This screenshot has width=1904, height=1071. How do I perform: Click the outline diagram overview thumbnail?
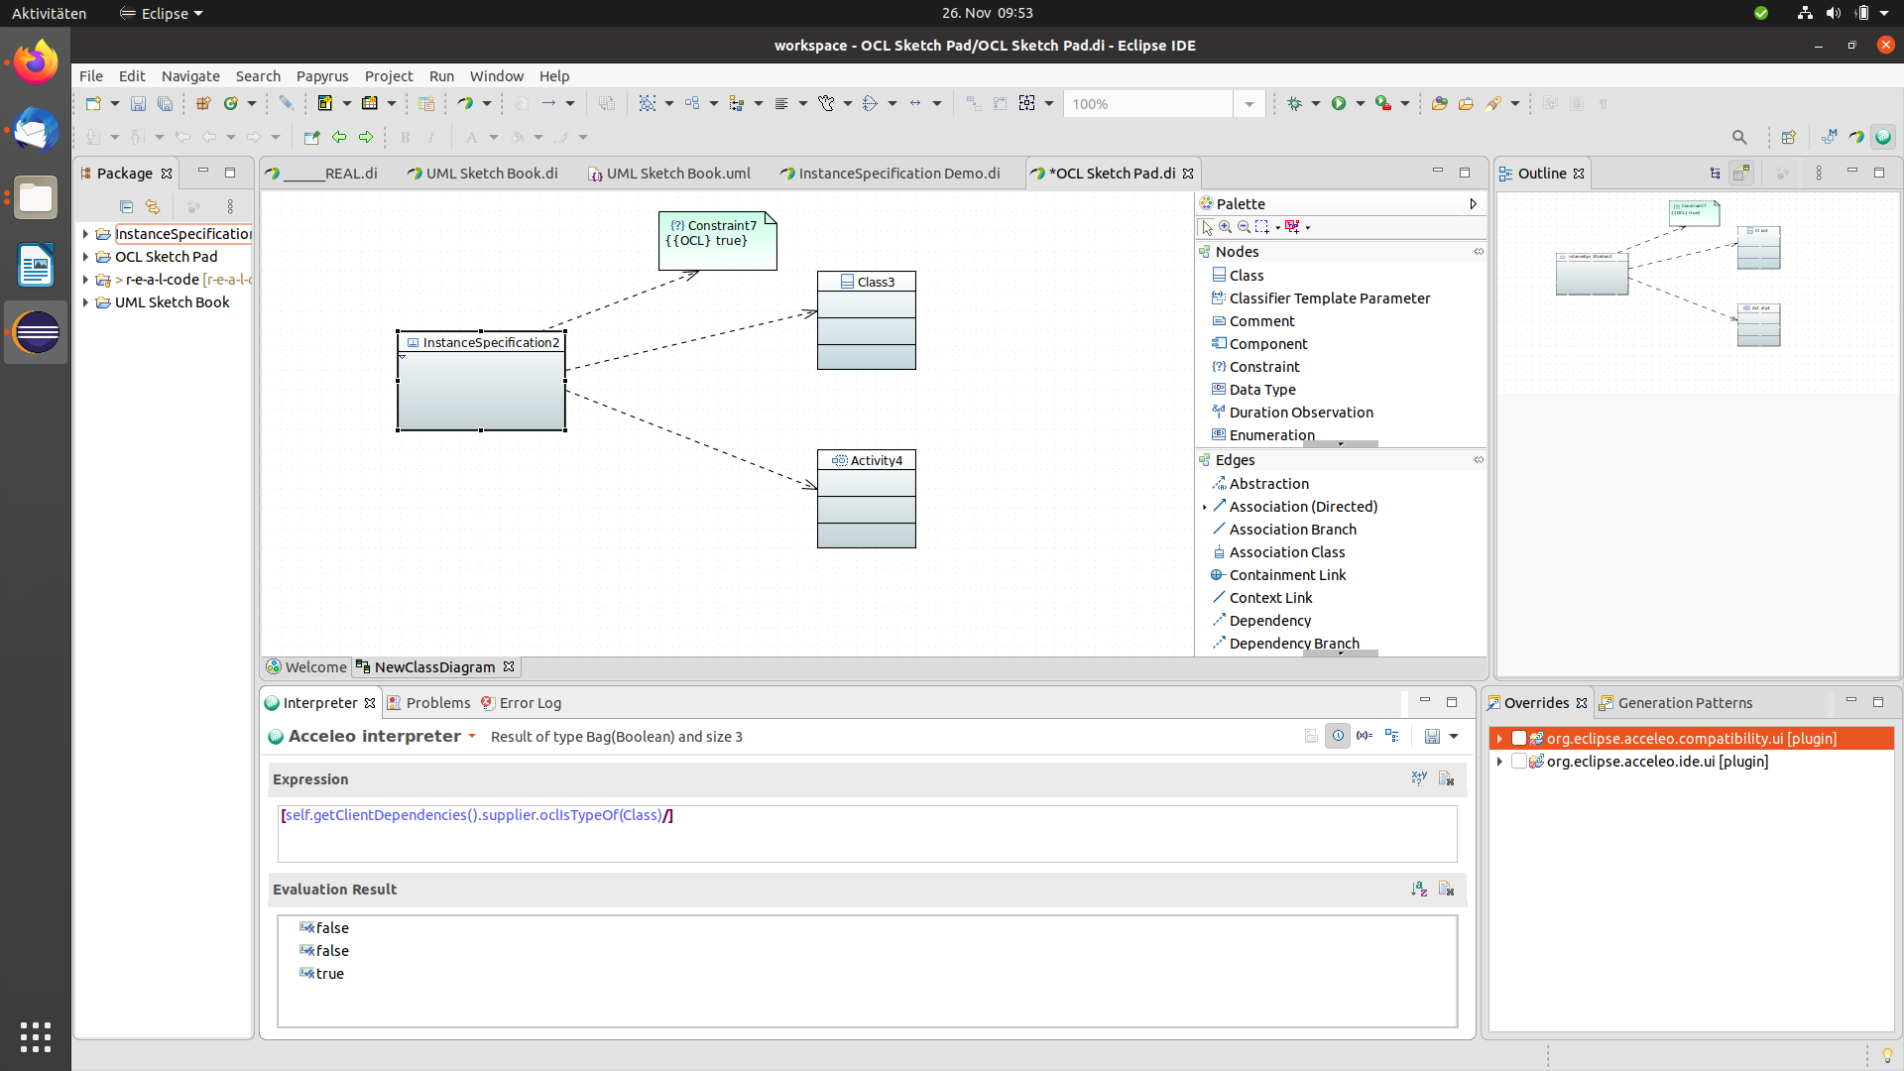(1697, 293)
